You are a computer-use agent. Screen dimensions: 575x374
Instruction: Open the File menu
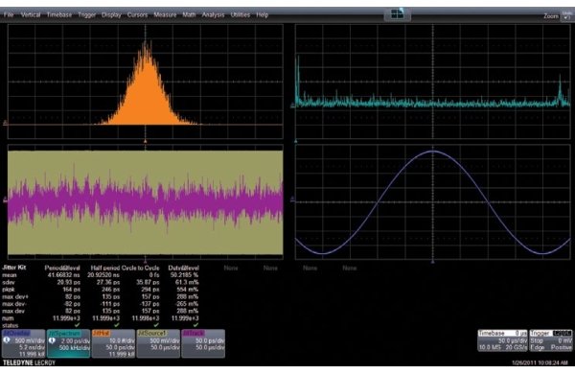[x=9, y=15]
